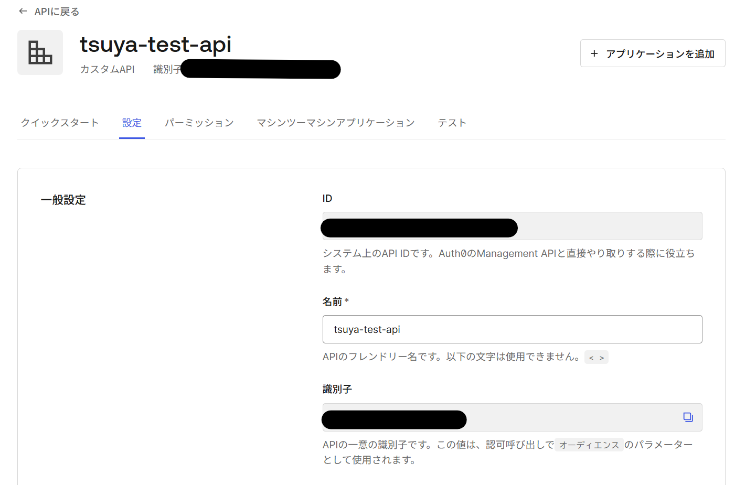Click inside the 名前 input field

(512, 329)
